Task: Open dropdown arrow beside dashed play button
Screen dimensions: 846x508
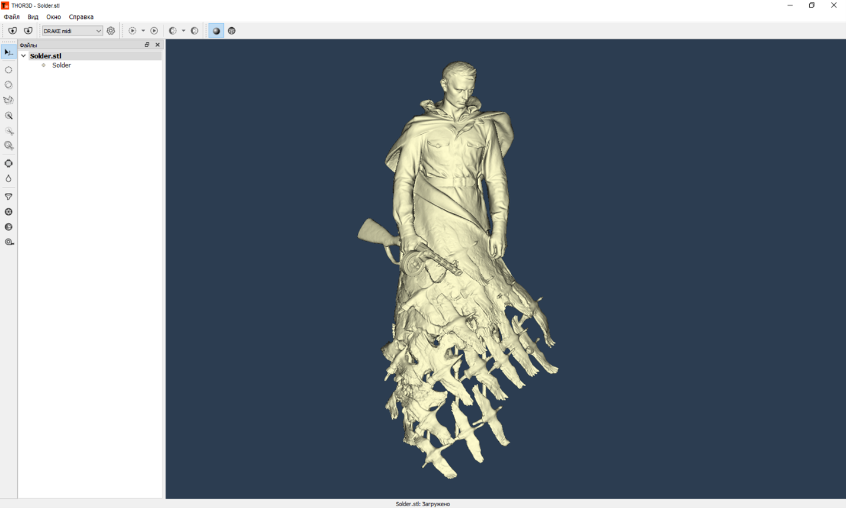Action: [x=143, y=31]
